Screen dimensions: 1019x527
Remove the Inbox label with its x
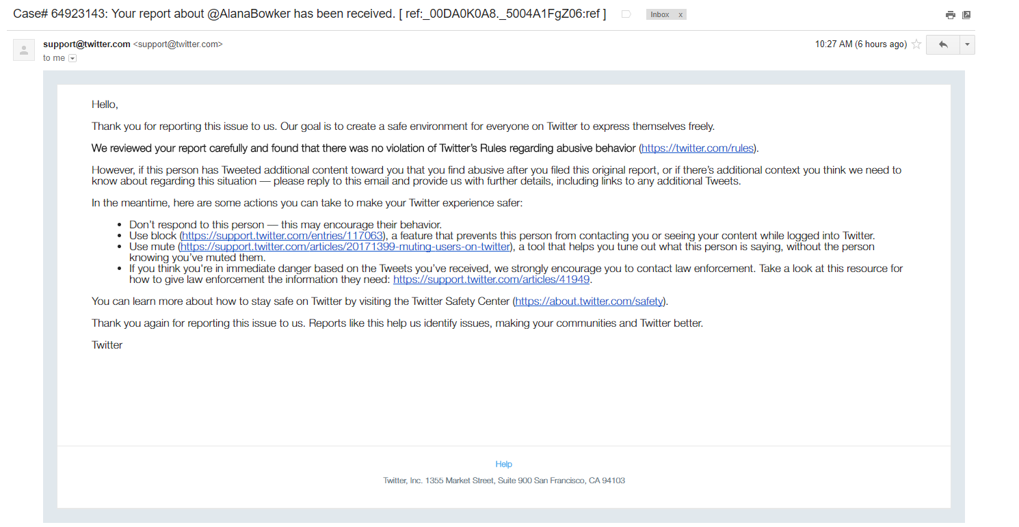tap(680, 14)
